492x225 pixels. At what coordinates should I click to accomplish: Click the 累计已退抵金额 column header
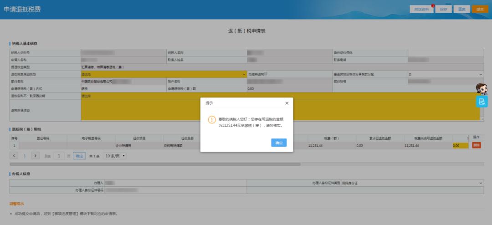point(380,138)
